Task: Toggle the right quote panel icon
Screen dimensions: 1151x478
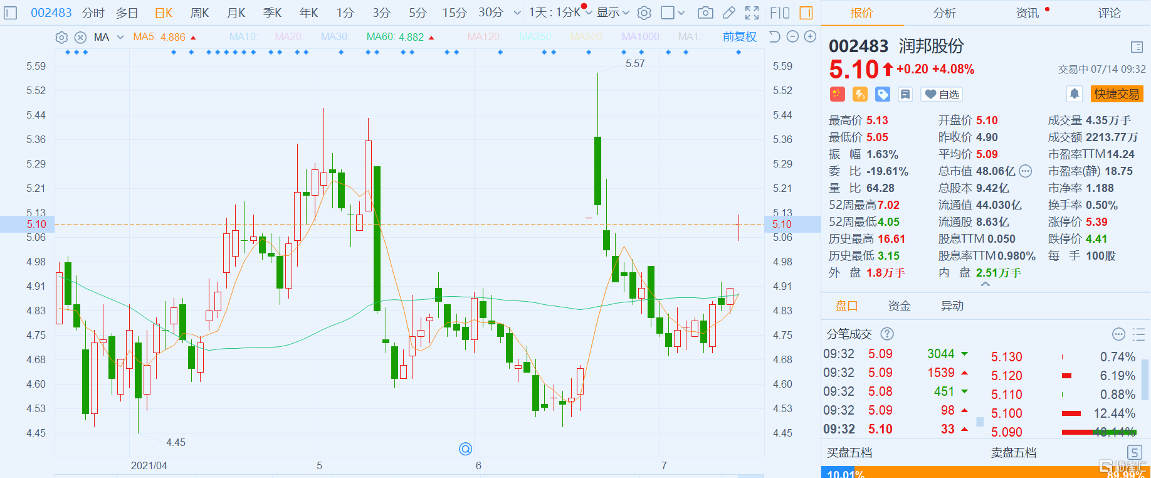Action: point(806,13)
